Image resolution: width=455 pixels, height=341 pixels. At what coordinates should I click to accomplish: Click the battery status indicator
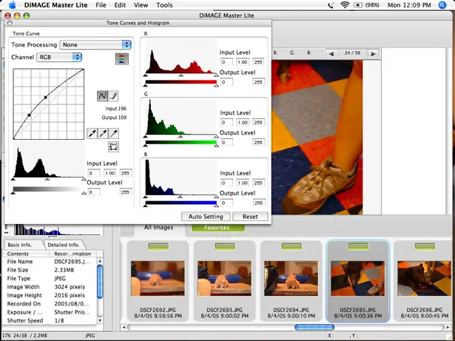pyautogui.click(x=366, y=5)
